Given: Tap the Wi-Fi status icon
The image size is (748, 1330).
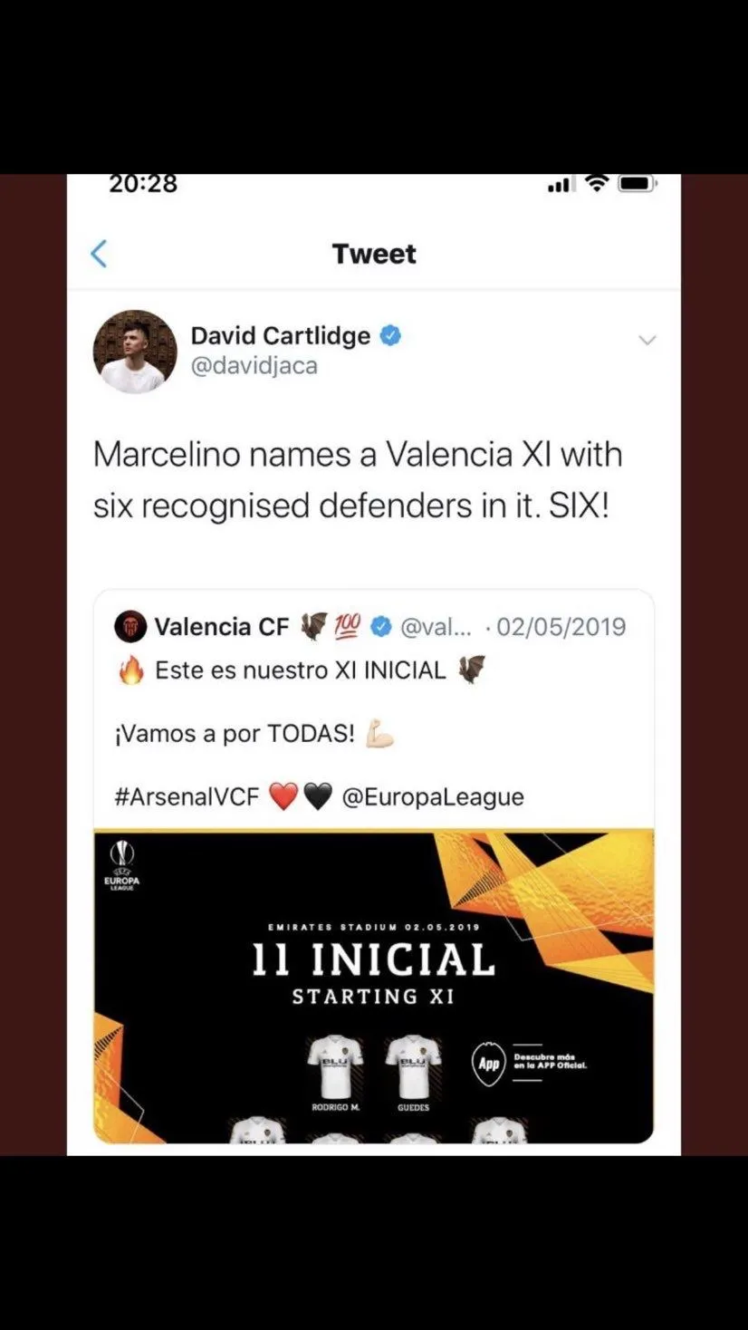Looking at the screenshot, I should 597,183.
